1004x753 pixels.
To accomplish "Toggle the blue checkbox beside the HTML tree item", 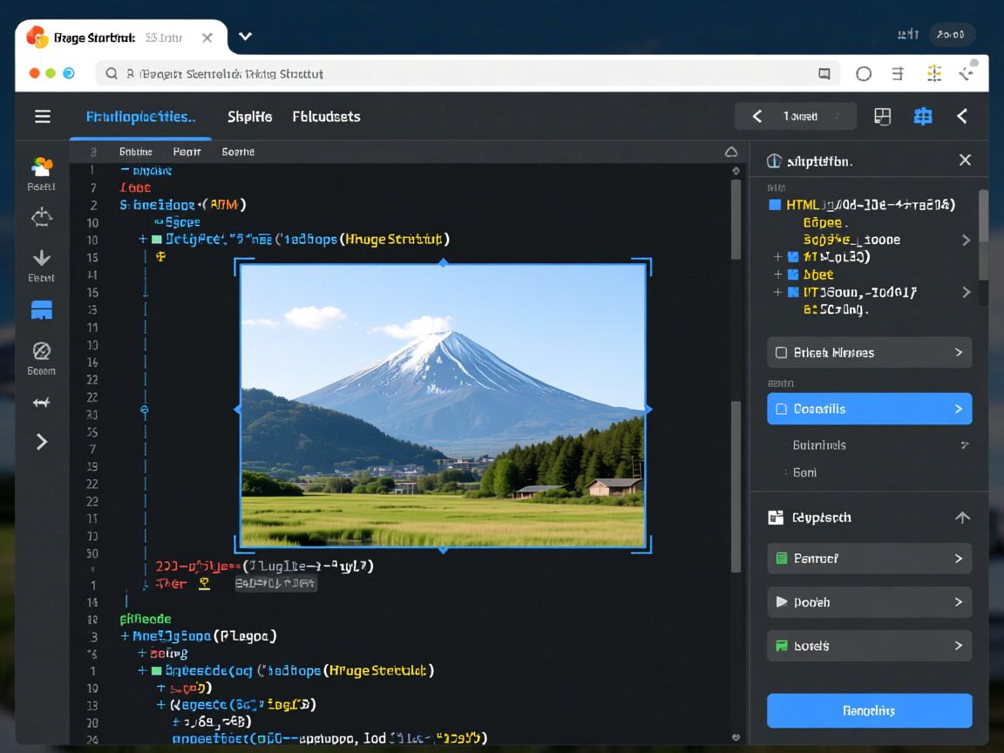I will tap(774, 205).
